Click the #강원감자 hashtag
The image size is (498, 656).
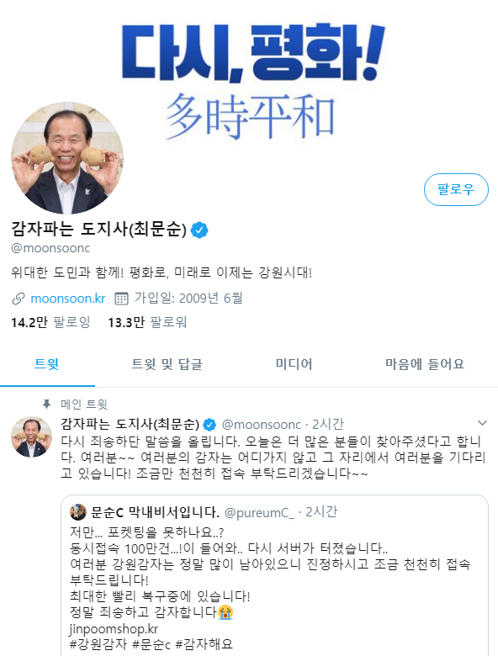(x=98, y=644)
